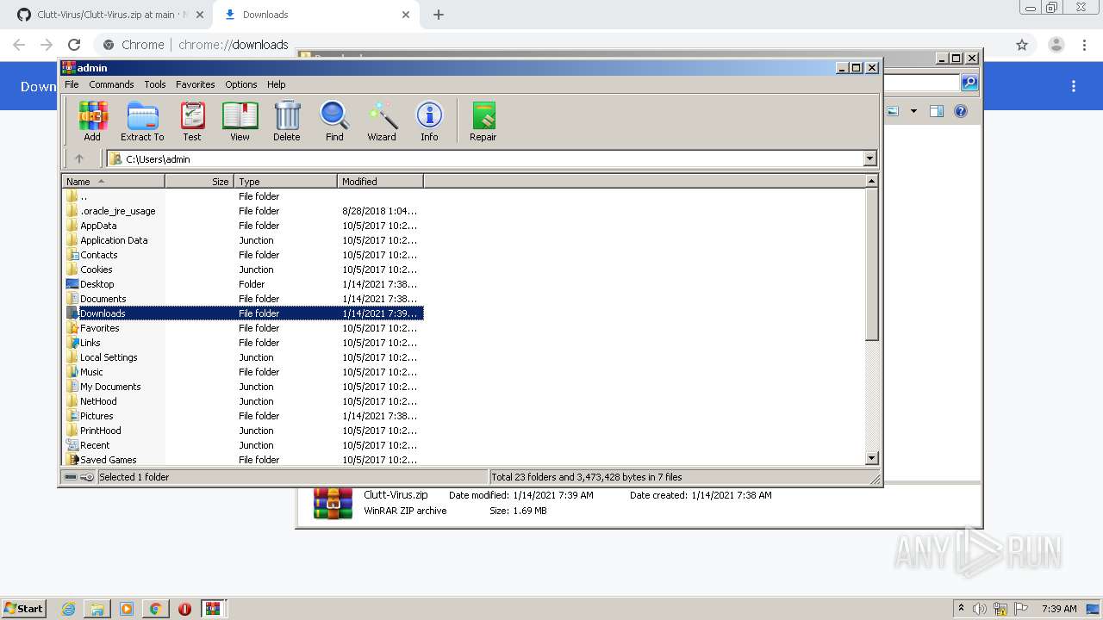Open the Commands menu
The height and width of the screenshot is (620, 1103).
pyautogui.click(x=111, y=84)
